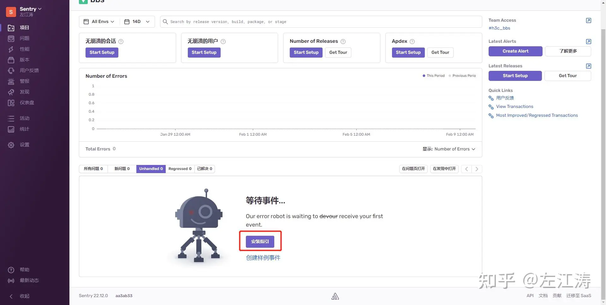
Task: Focus the release search input field
Action: (322, 22)
